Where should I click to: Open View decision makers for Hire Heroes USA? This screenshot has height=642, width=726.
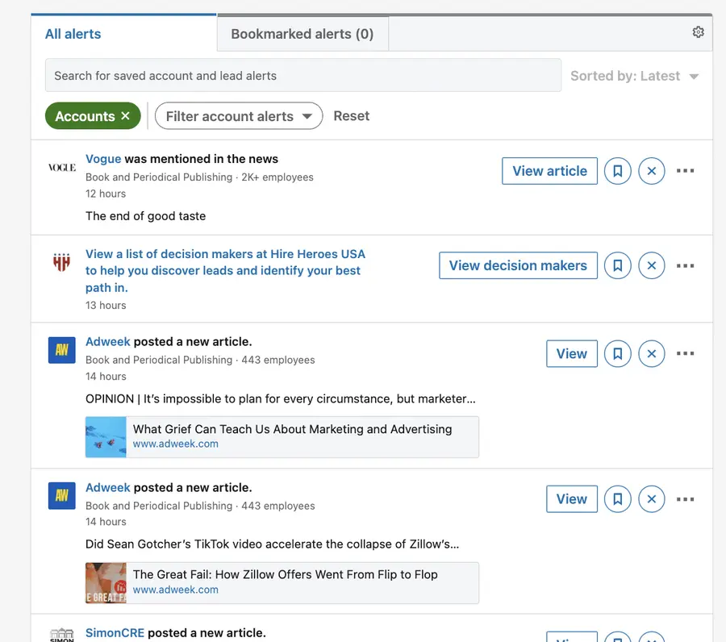518,265
